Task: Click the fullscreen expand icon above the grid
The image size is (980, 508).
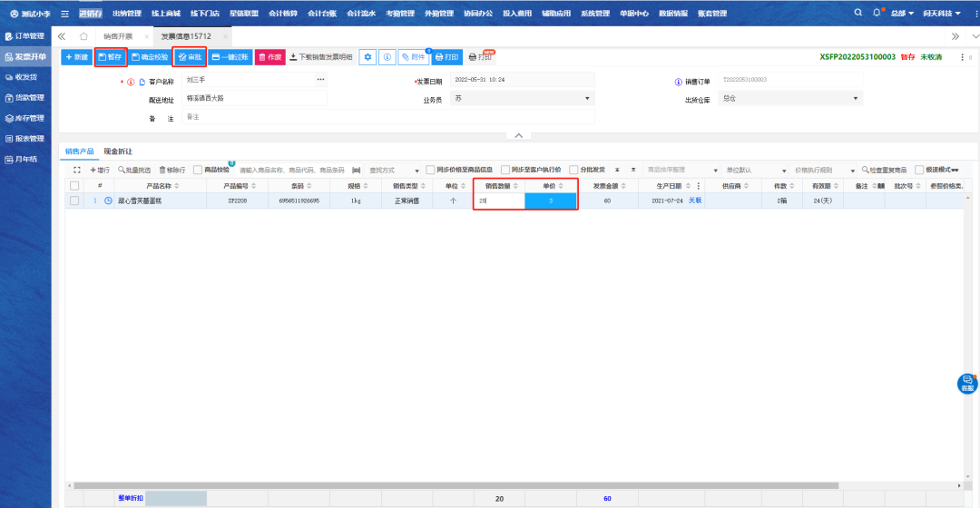Action: [77, 170]
